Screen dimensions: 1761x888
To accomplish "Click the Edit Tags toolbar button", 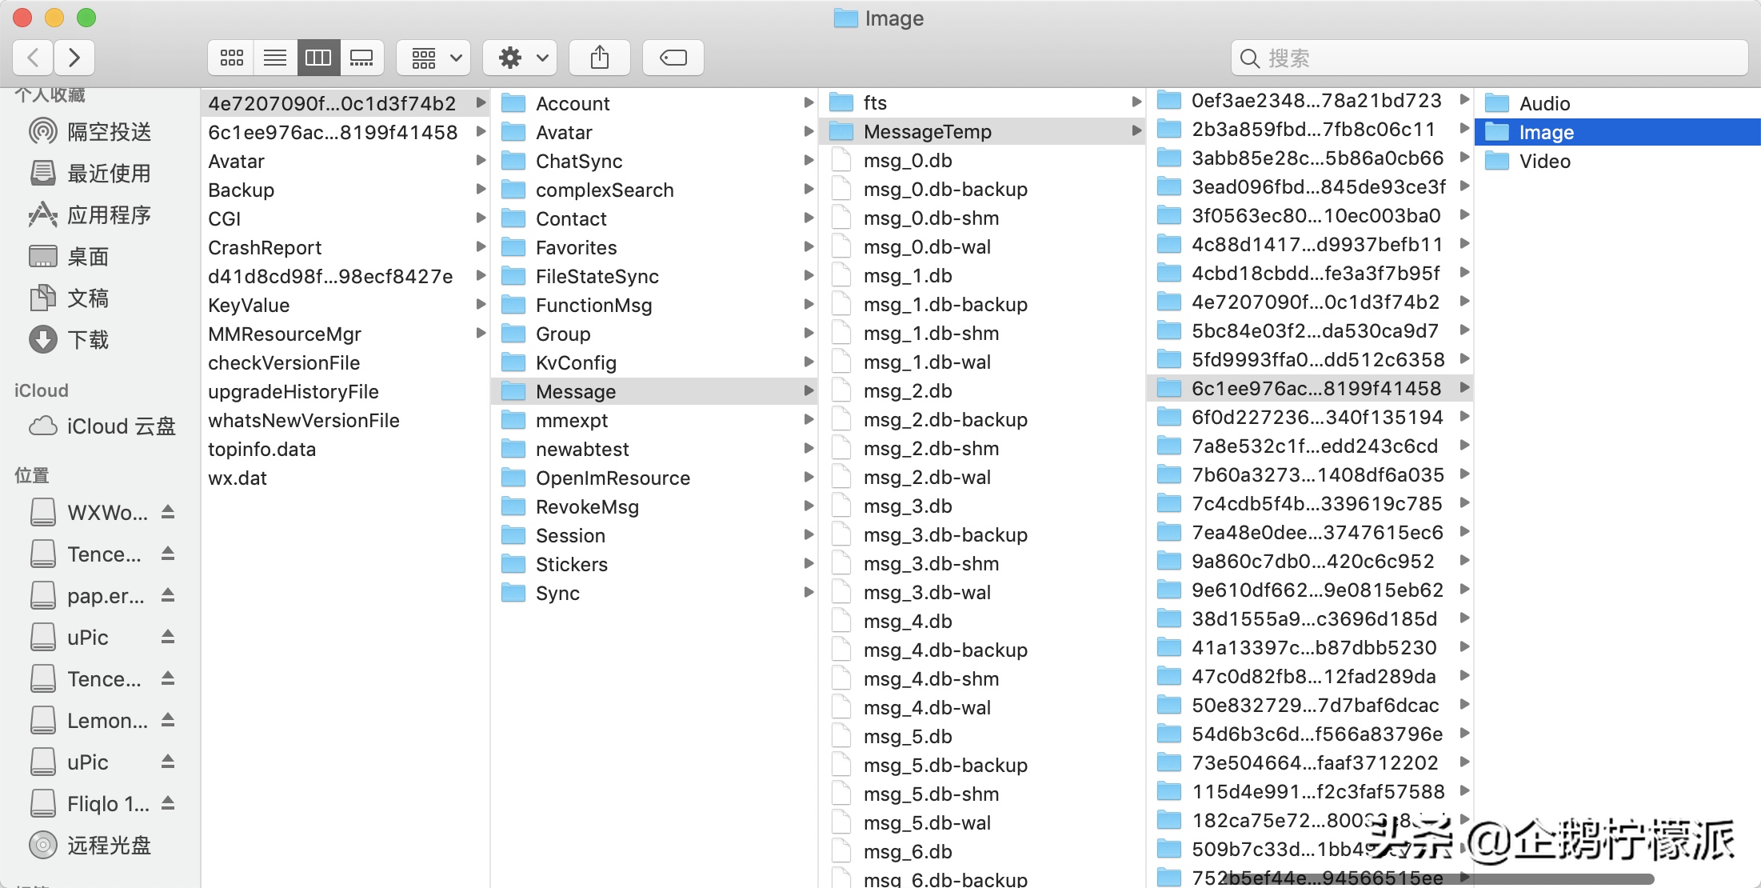I will [673, 58].
